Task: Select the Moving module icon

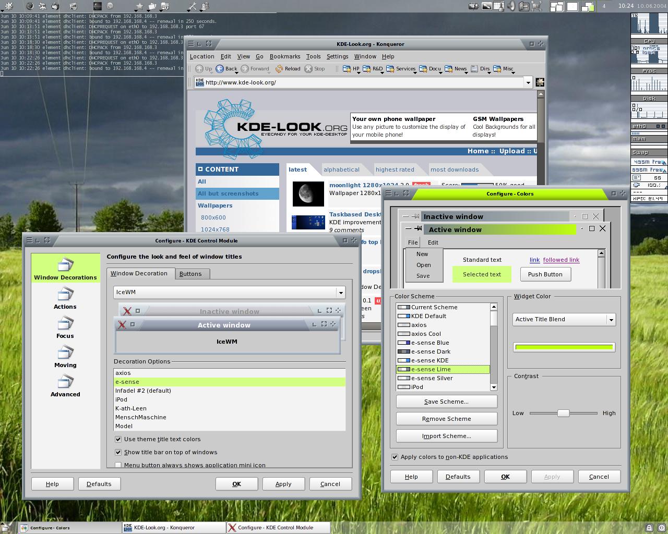Action: click(65, 357)
